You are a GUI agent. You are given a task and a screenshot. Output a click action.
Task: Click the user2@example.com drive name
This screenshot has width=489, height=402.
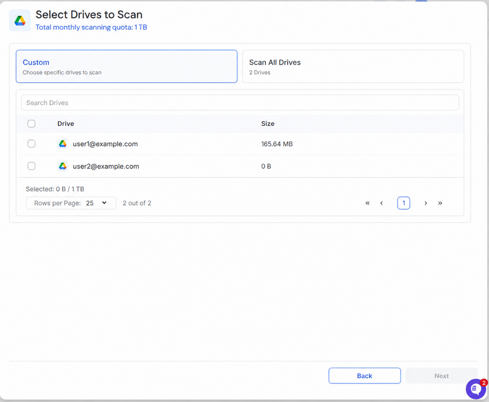106,166
